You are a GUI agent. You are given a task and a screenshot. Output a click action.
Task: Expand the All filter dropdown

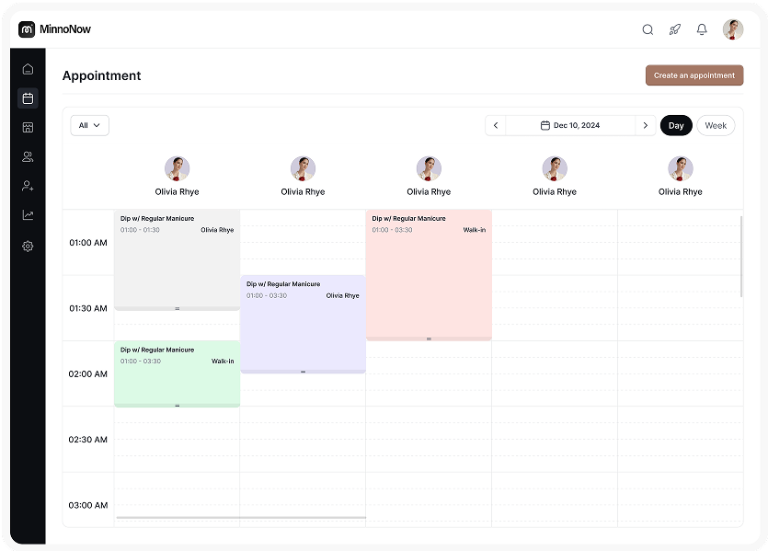click(90, 125)
